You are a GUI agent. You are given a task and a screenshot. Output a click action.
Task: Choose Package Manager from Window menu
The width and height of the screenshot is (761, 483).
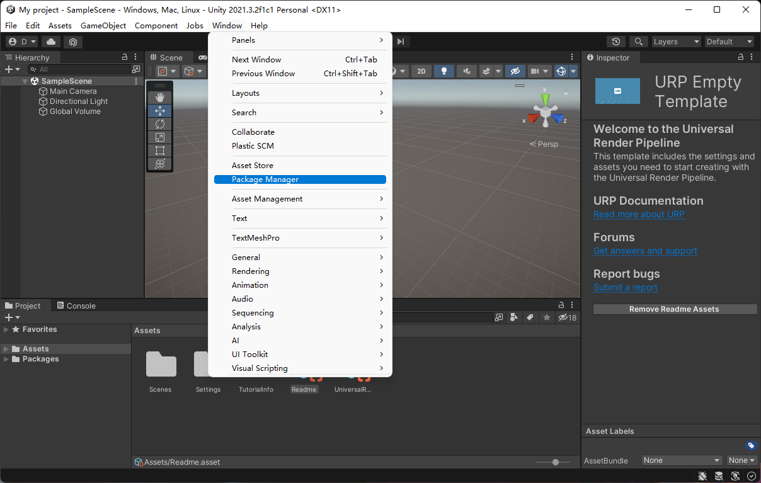click(x=300, y=179)
